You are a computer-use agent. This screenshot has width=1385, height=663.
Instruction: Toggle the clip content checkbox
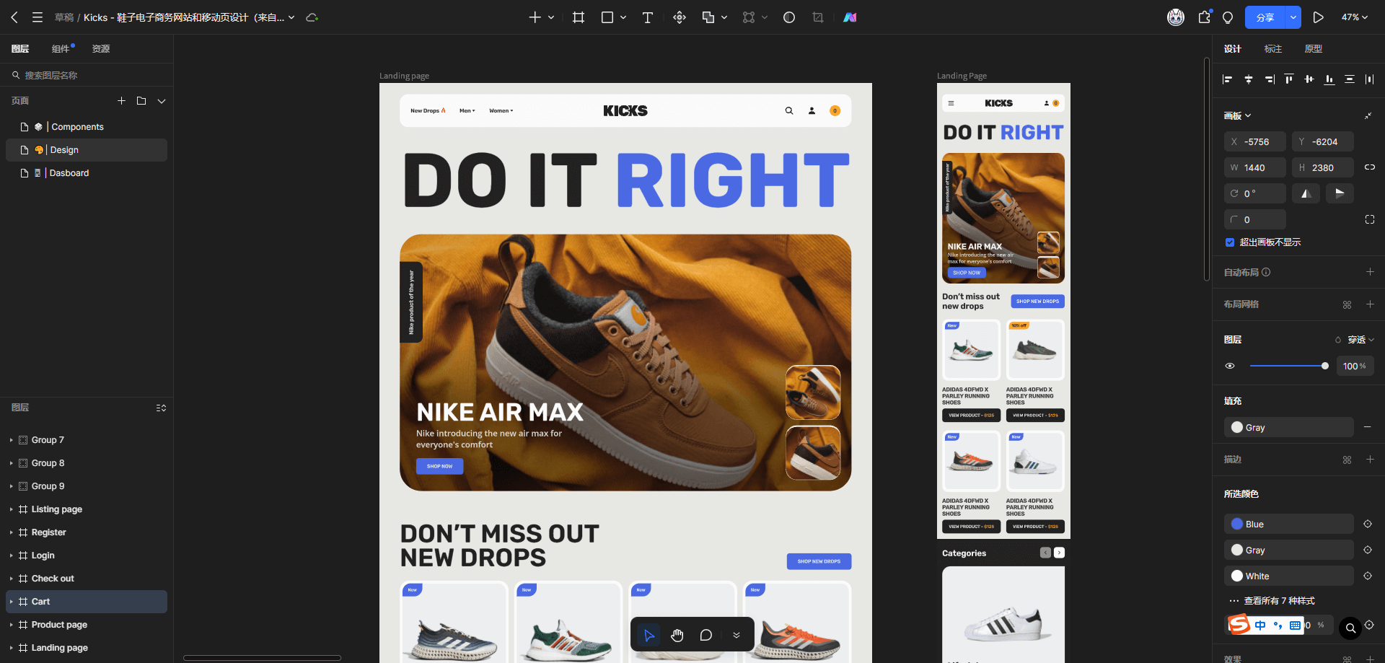1230,242
